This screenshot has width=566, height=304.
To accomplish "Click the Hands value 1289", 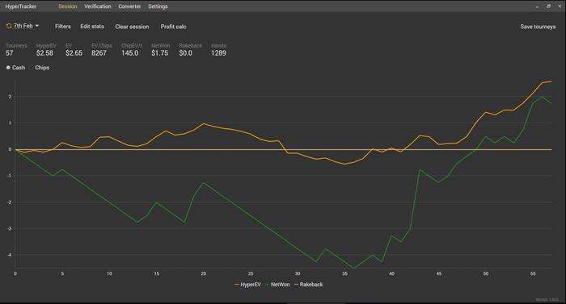I will 218,53.
